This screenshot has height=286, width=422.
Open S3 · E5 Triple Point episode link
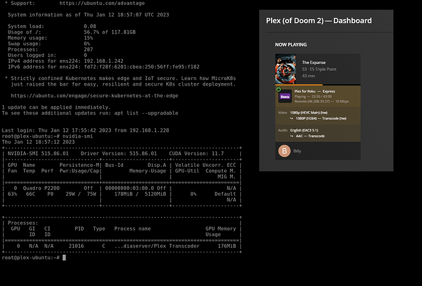(319, 69)
